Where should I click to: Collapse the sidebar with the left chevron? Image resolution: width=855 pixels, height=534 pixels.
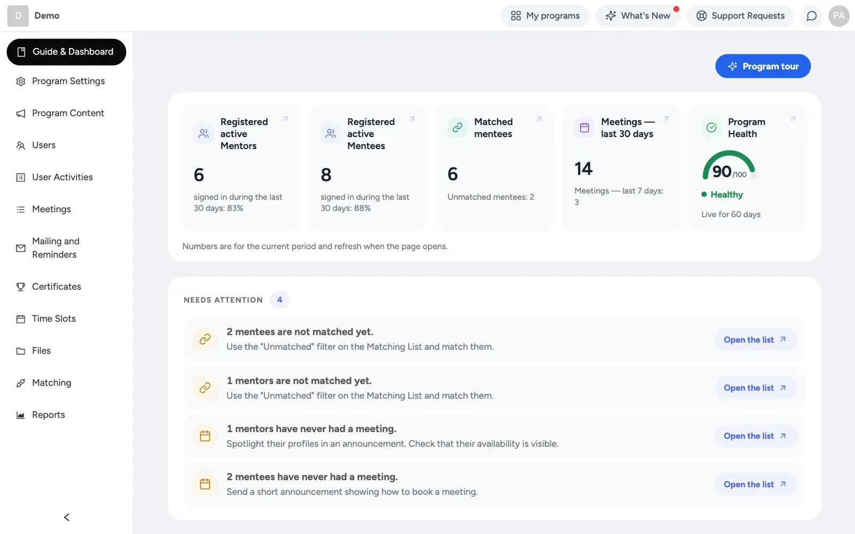tap(67, 517)
